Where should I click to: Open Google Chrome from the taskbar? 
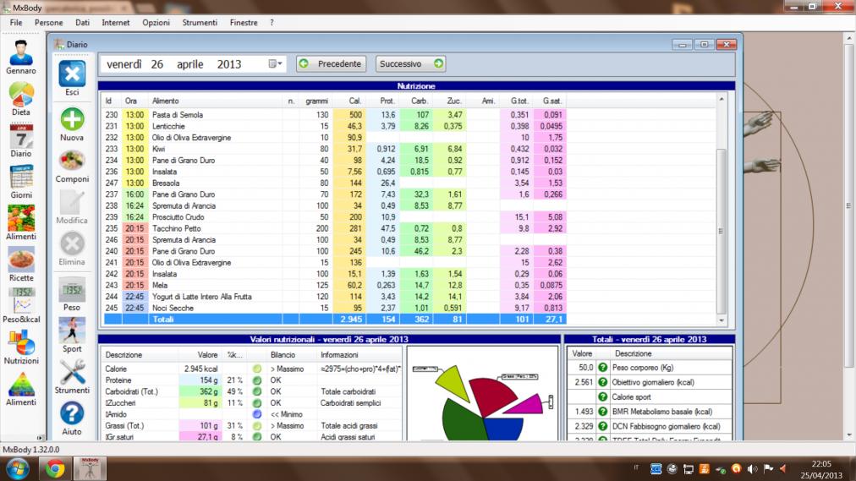tap(55, 469)
